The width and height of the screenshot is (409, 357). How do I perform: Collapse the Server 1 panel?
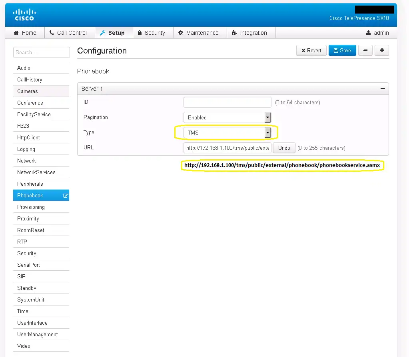(383, 89)
